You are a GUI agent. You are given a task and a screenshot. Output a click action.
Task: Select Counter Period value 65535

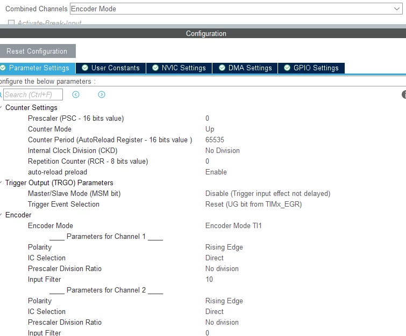215,140
